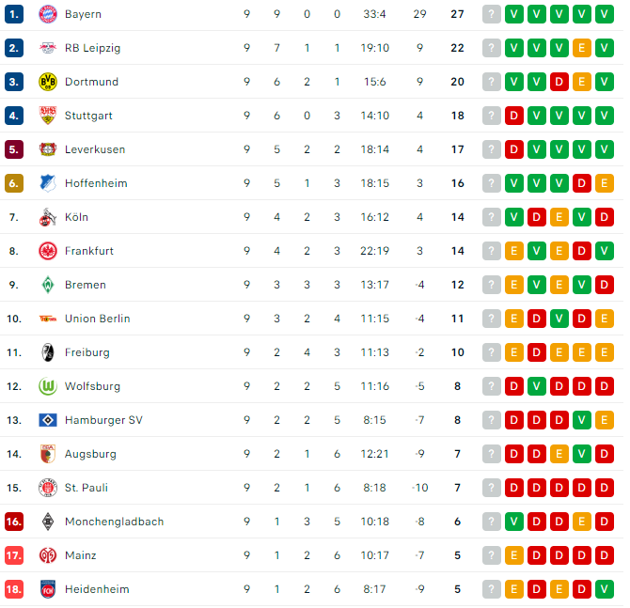Image resolution: width=630 pixels, height=608 pixels.
Task: Open the Mainz team name link
Action: [x=81, y=555]
